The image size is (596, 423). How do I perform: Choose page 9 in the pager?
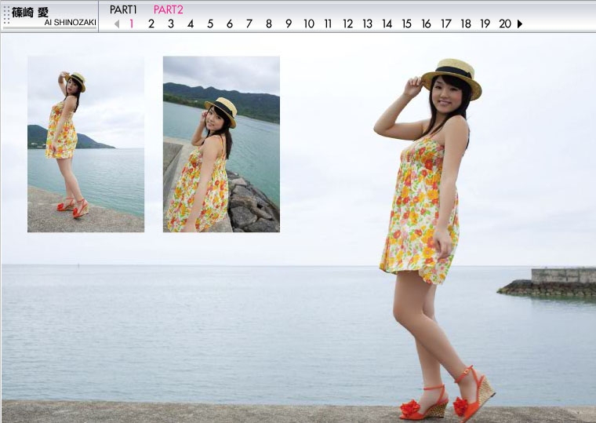[289, 24]
